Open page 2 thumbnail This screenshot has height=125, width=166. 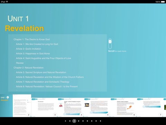click(22, 106)
